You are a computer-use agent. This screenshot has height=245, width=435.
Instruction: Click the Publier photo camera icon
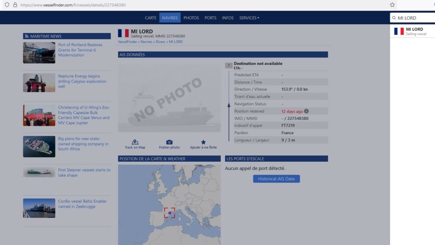(x=169, y=142)
